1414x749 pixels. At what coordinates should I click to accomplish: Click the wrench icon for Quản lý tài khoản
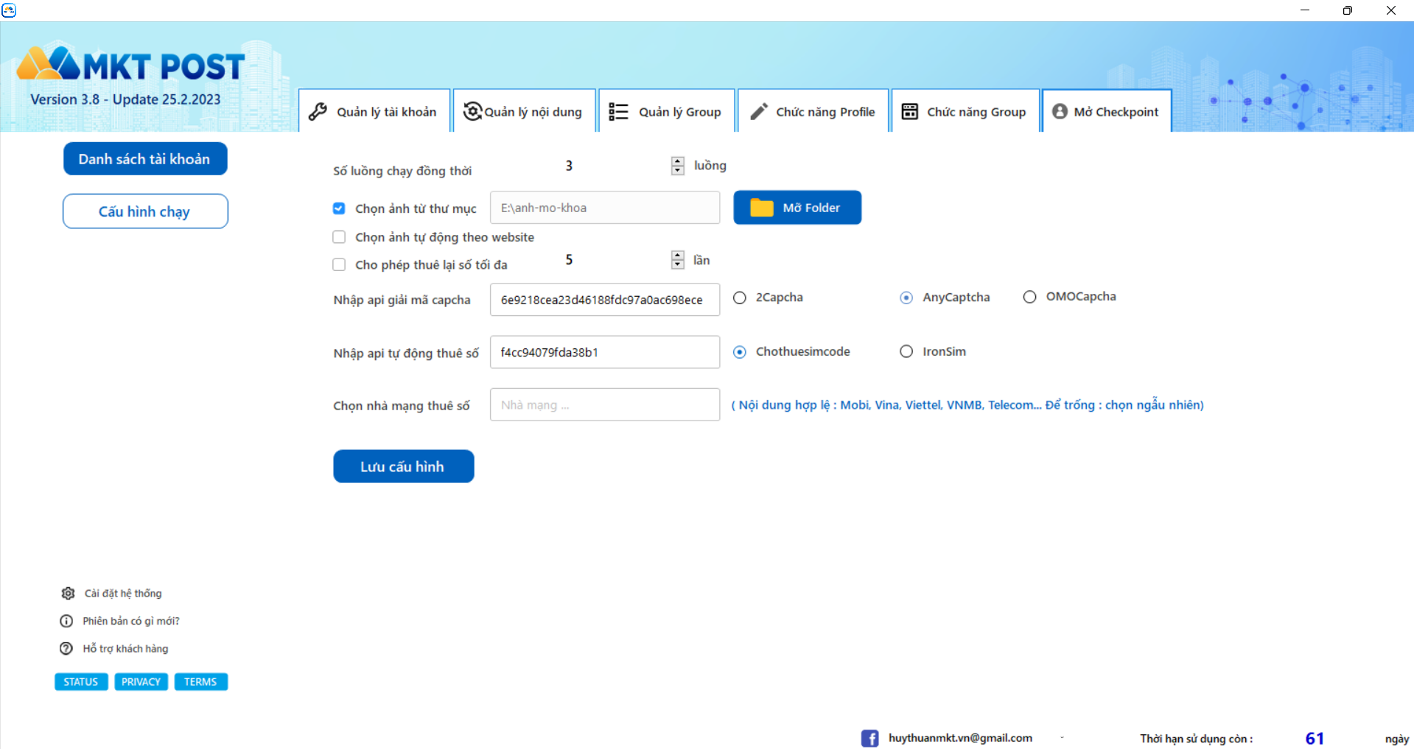pyautogui.click(x=318, y=112)
